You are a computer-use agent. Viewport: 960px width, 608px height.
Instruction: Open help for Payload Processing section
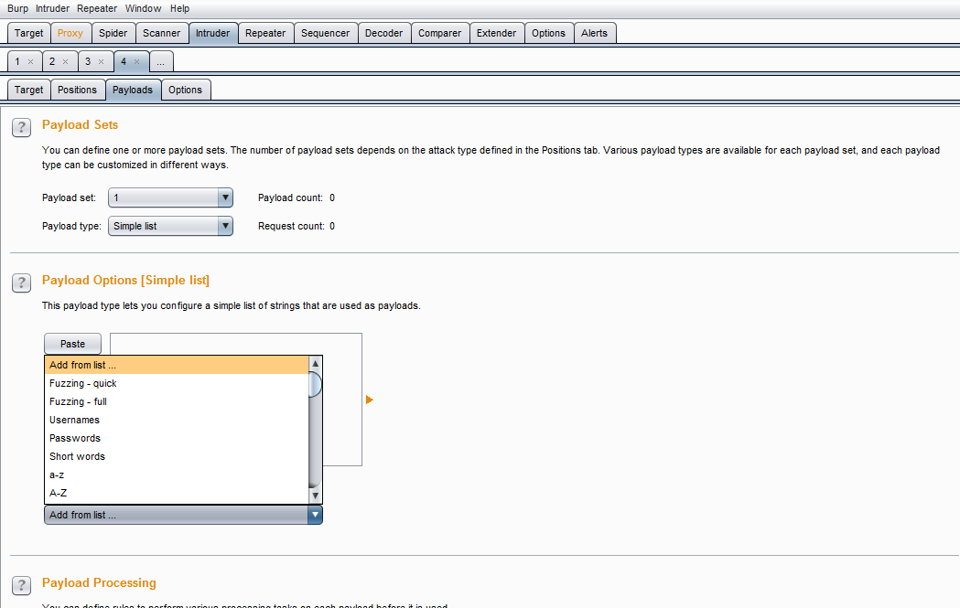click(21, 585)
